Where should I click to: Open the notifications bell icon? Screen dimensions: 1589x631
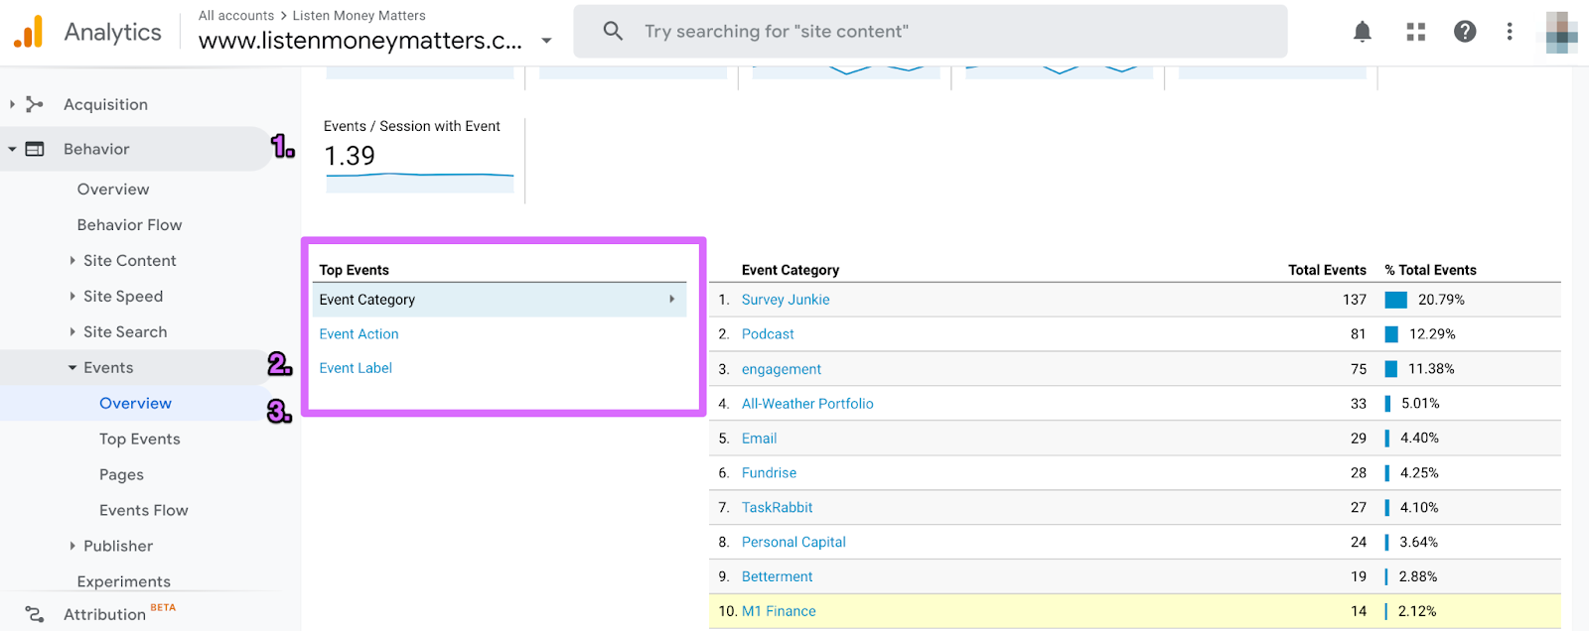point(1363,32)
